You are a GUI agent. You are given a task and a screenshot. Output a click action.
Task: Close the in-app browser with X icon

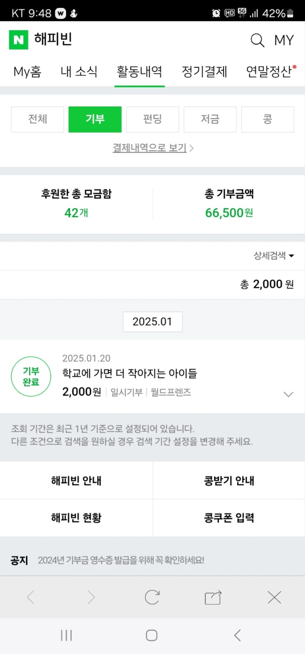coord(274,597)
